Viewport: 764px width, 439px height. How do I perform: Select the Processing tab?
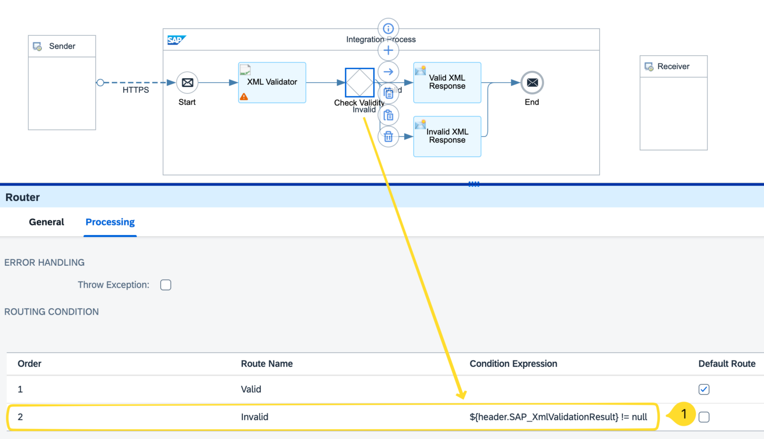click(x=110, y=222)
